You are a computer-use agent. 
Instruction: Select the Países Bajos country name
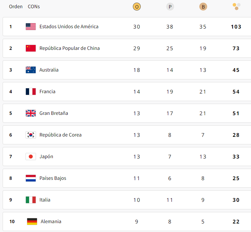[x=53, y=178]
